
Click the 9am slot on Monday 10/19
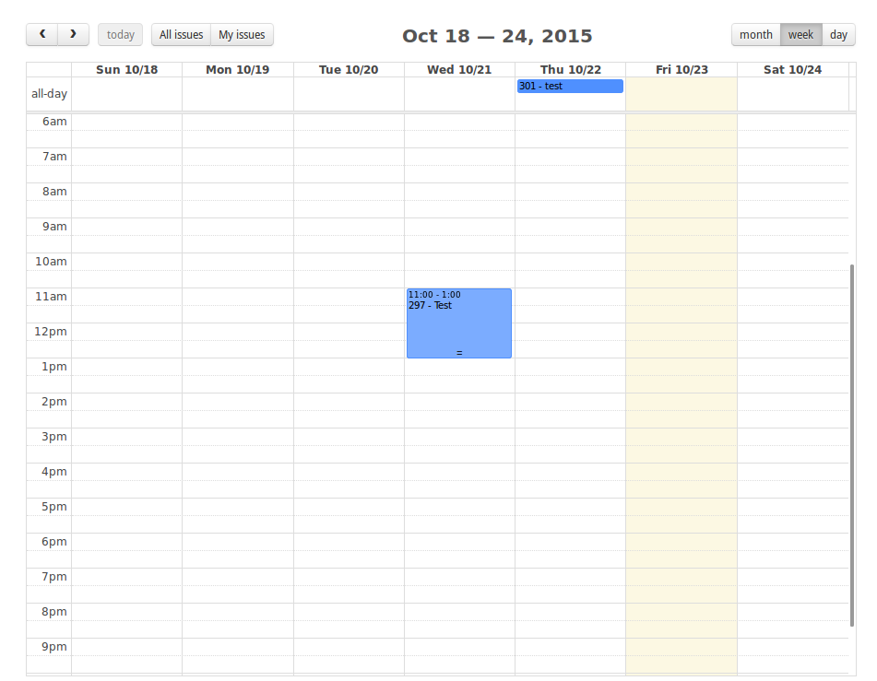(x=238, y=227)
